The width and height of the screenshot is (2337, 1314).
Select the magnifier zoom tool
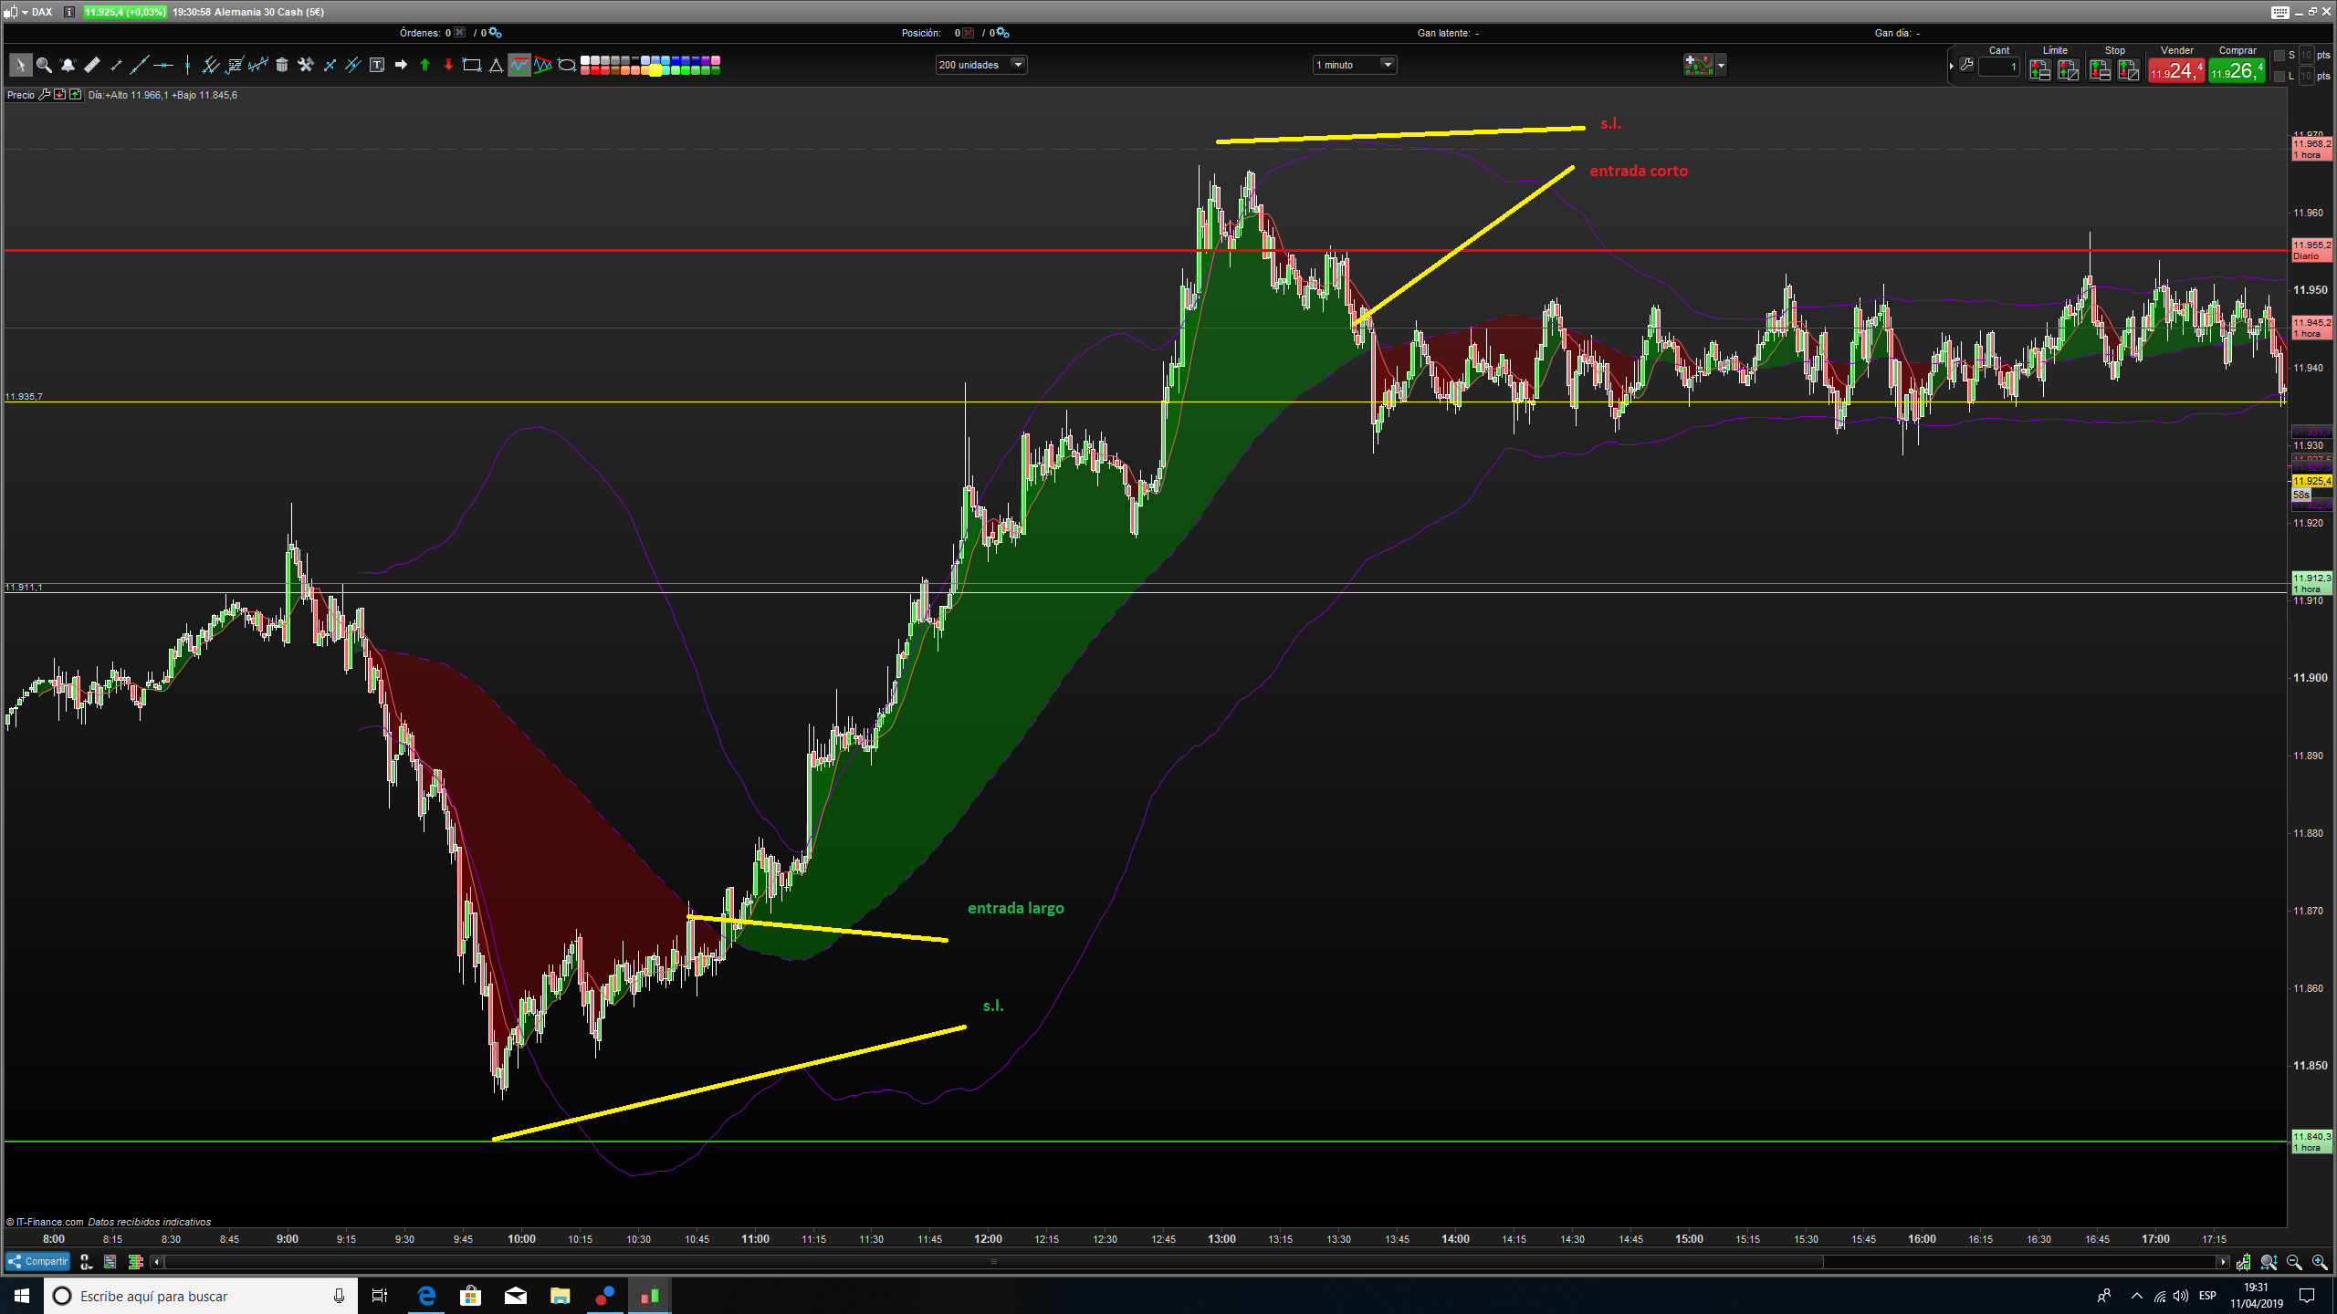tap(44, 65)
